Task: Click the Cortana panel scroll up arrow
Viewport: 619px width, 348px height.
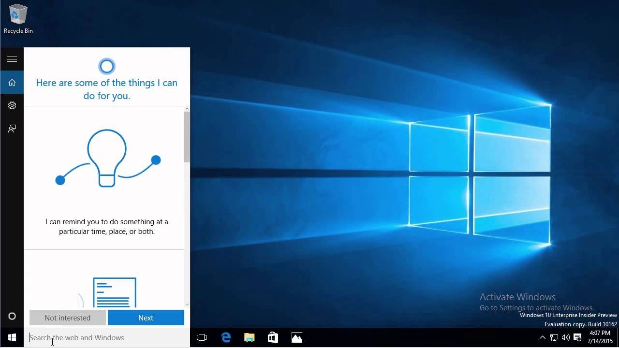Action: pos(187,109)
